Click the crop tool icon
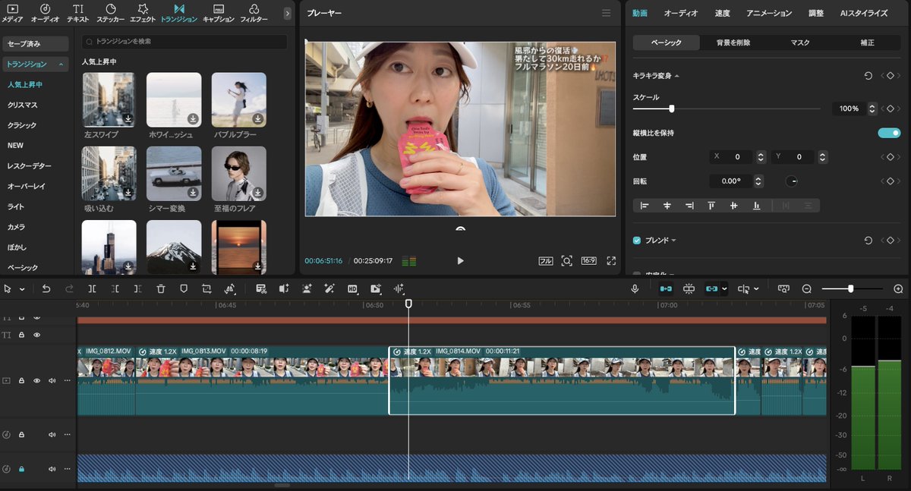911x491 pixels. click(x=206, y=289)
